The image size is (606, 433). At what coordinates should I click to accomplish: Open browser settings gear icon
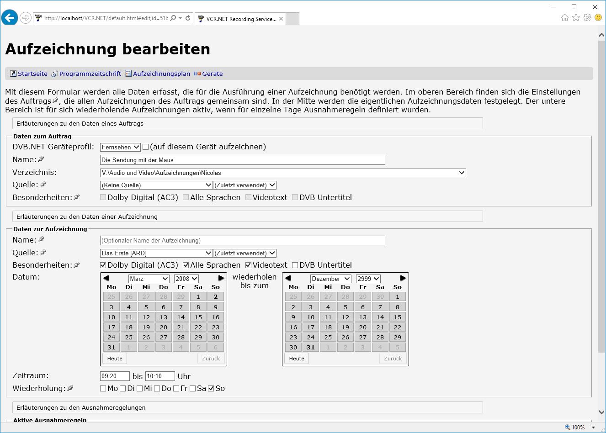pyautogui.click(x=587, y=18)
